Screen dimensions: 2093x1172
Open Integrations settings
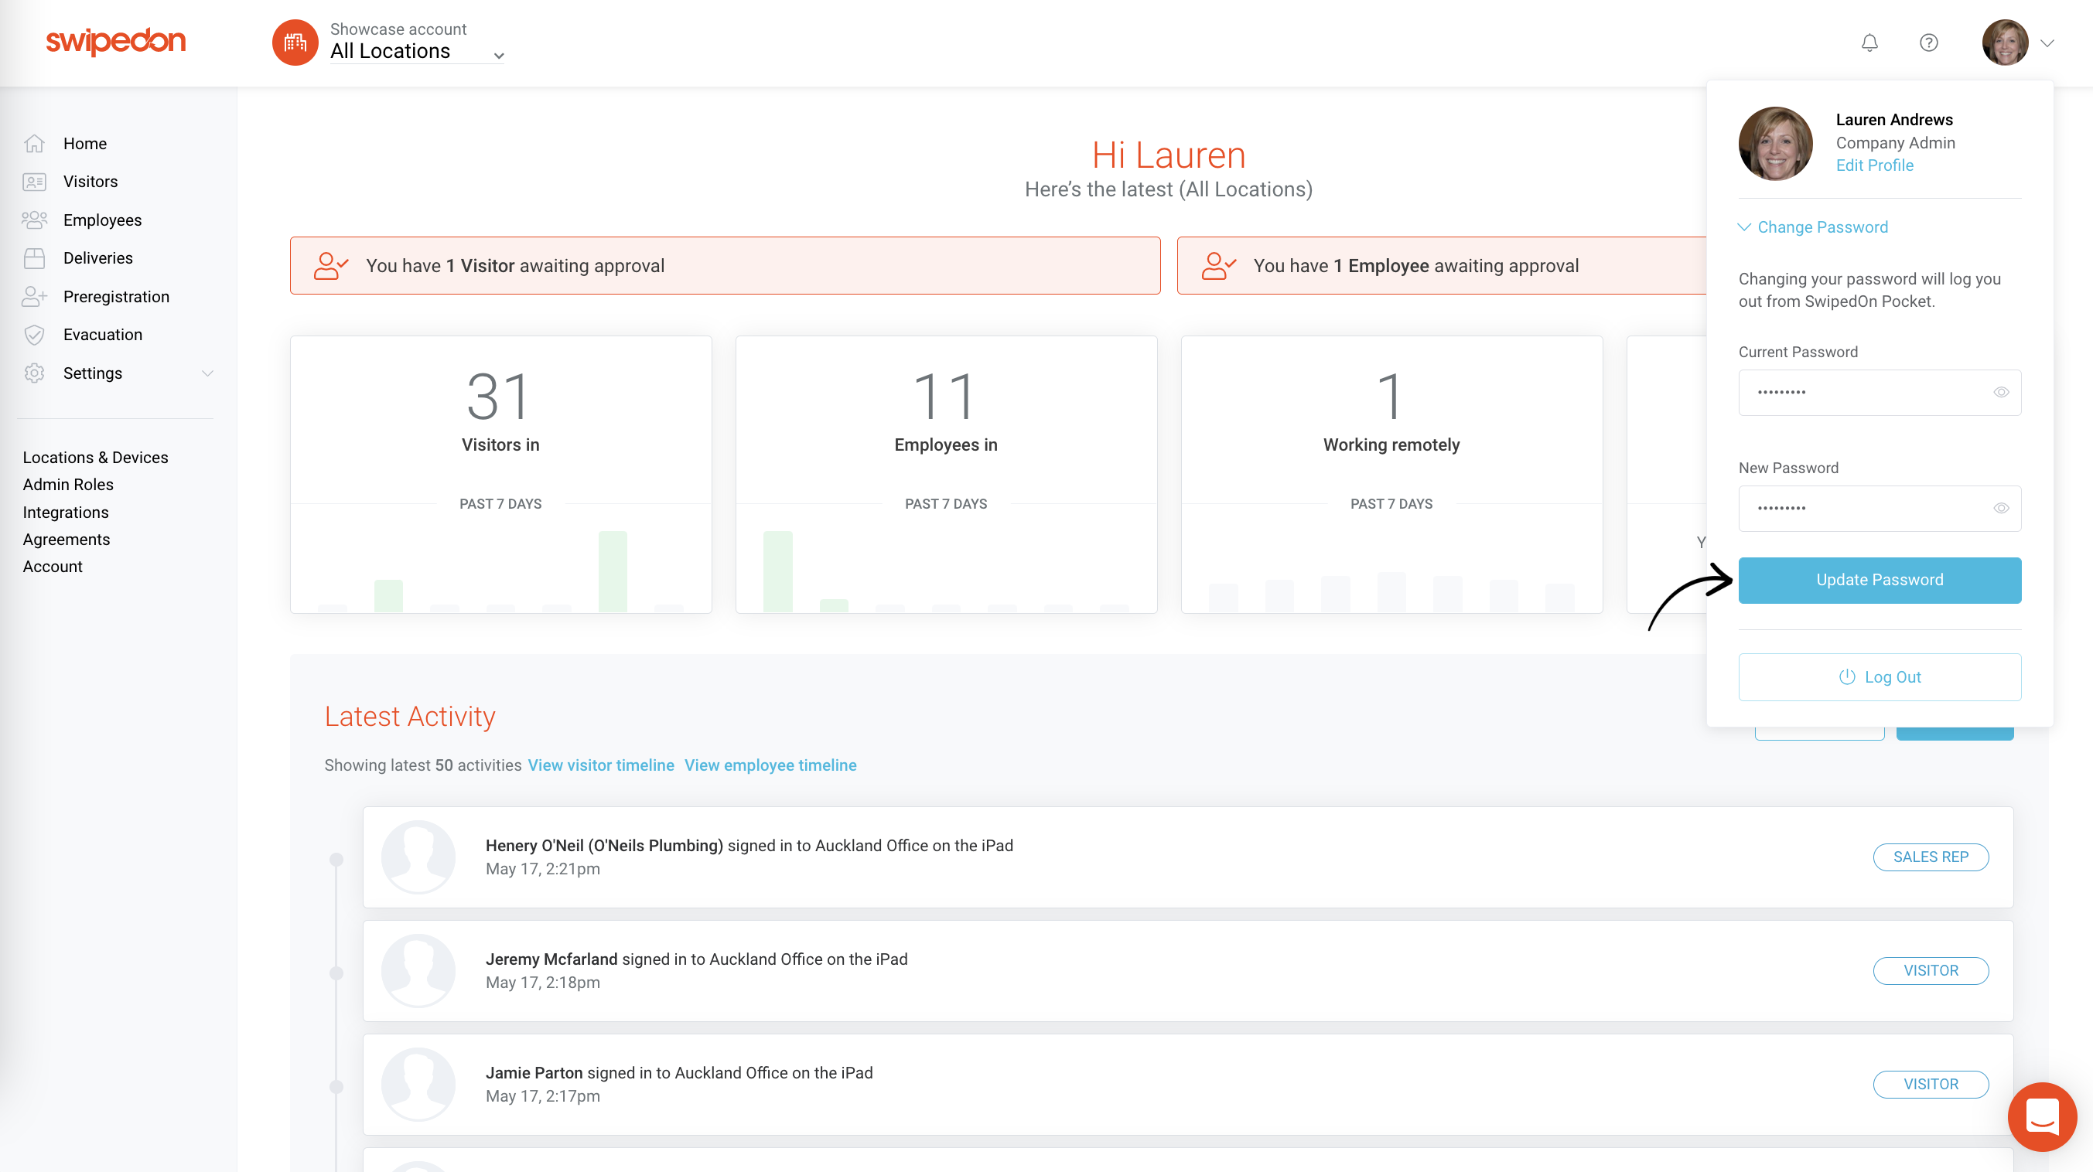point(66,513)
